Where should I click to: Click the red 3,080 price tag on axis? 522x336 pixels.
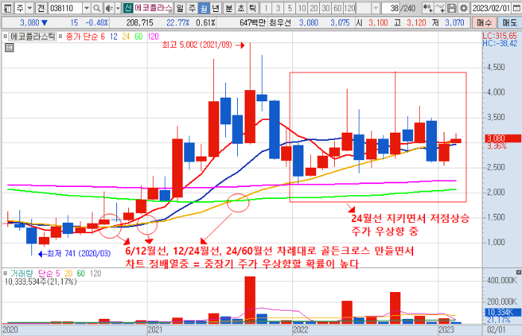click(x=503, y=139)
